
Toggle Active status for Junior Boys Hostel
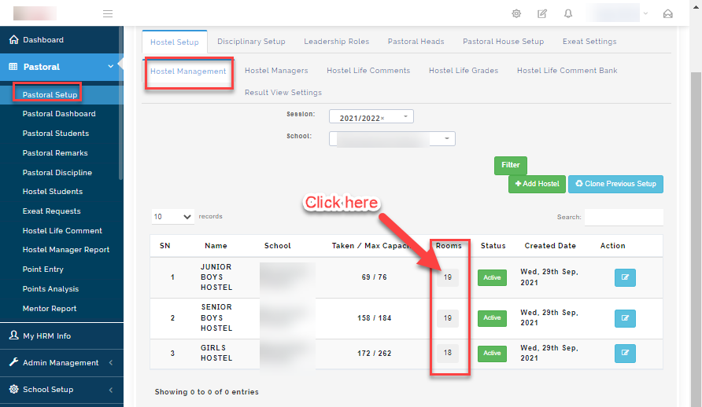(x=492, y=277)
